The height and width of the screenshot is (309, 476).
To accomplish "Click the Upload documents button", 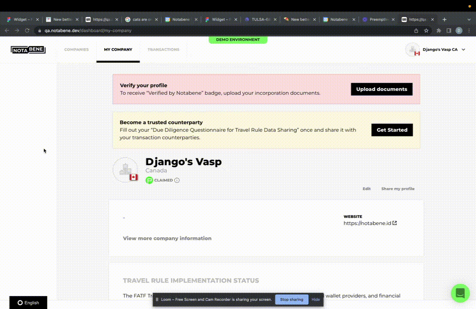I will pos(381,89).
